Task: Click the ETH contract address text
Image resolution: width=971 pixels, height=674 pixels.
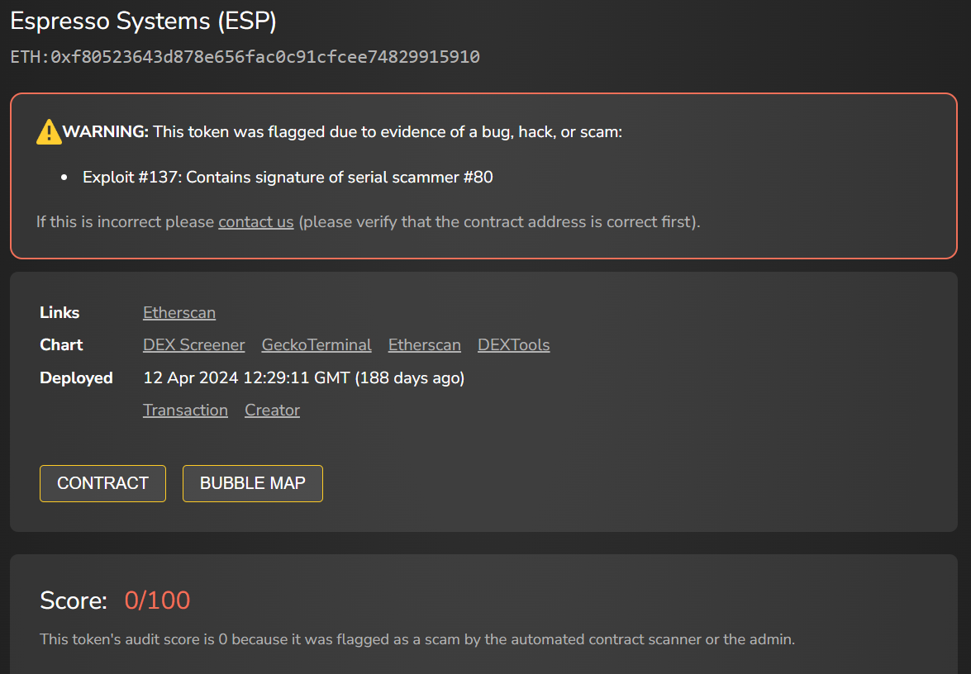Action: 245,57
